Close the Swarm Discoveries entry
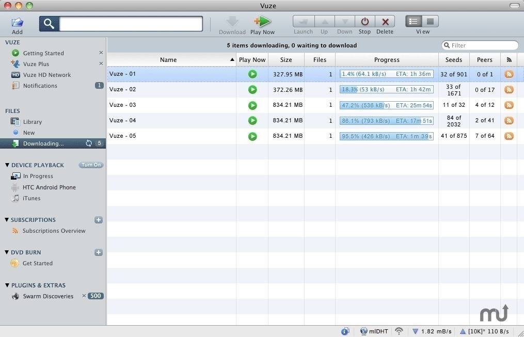Image resolution: width=524 pixels, height=337 pixels. [84, 296]
